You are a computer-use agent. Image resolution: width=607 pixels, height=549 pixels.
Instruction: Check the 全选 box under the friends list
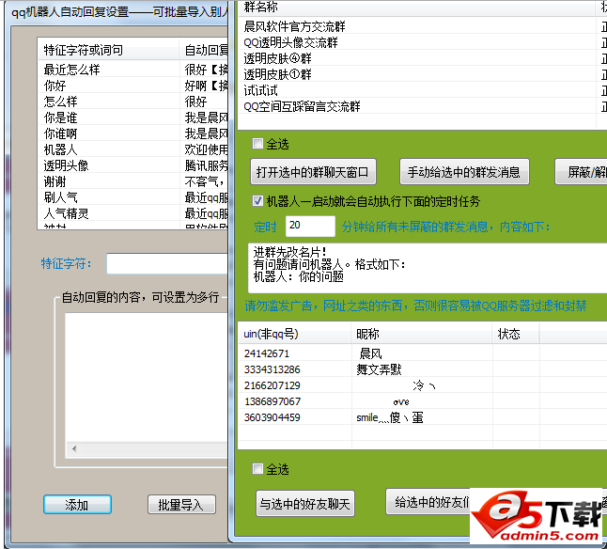pos(257,469)
